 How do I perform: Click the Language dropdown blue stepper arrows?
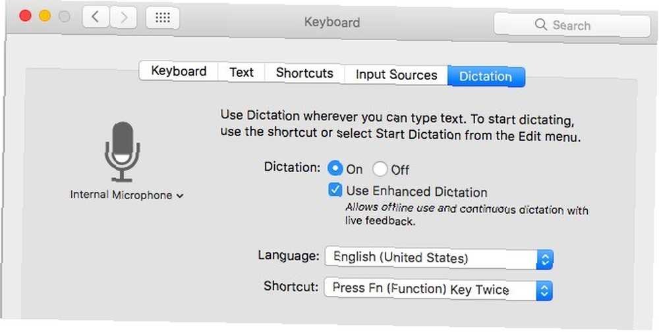545,260
